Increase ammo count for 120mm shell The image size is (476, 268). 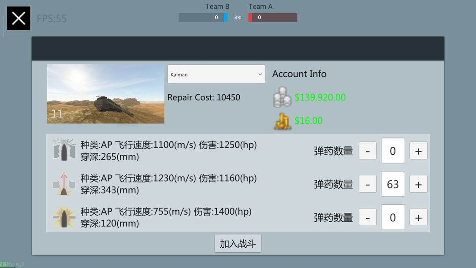(418, 217)
